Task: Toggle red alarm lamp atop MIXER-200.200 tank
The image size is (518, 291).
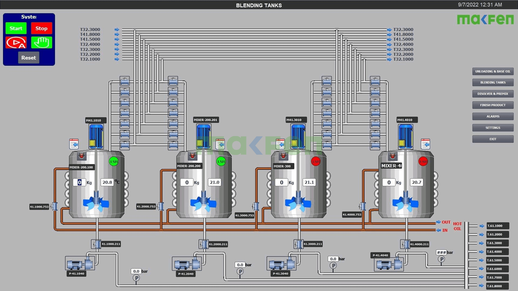Action: (192, 155)
